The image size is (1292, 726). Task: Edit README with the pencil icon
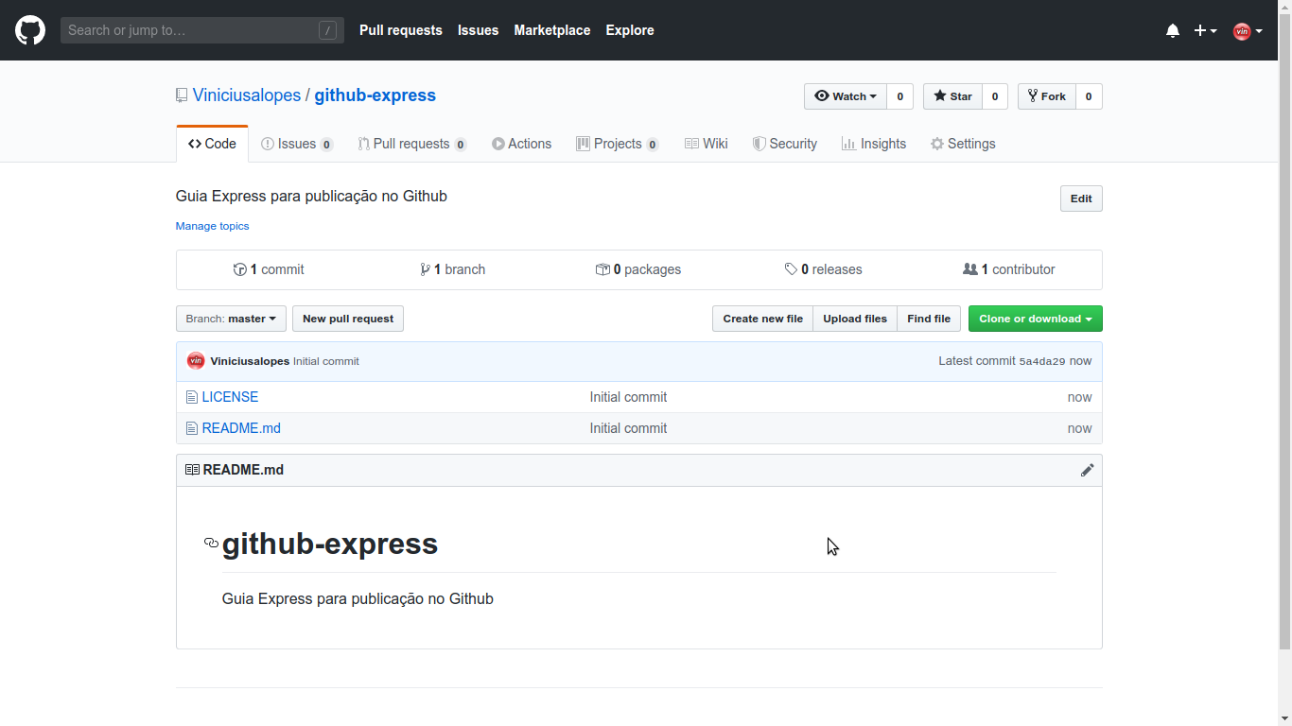coord(1088,470)
